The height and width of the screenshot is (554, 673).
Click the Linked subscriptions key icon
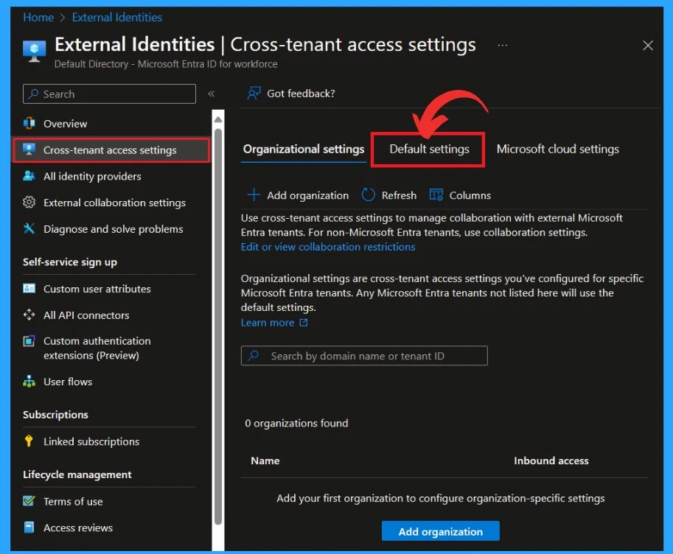click(x=29, y=441)
